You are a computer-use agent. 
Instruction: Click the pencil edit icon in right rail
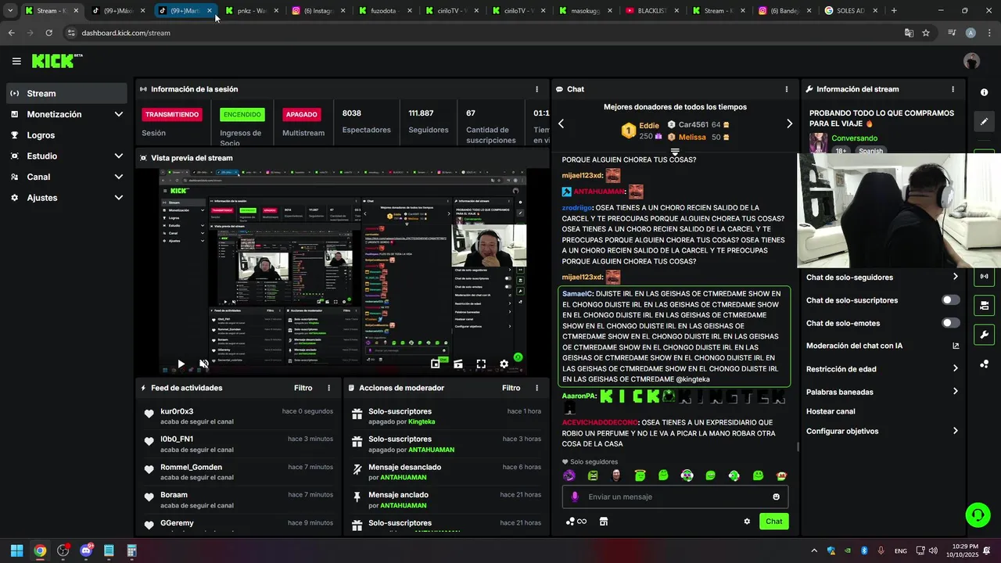pyautogui.click(x=984, y=121)
